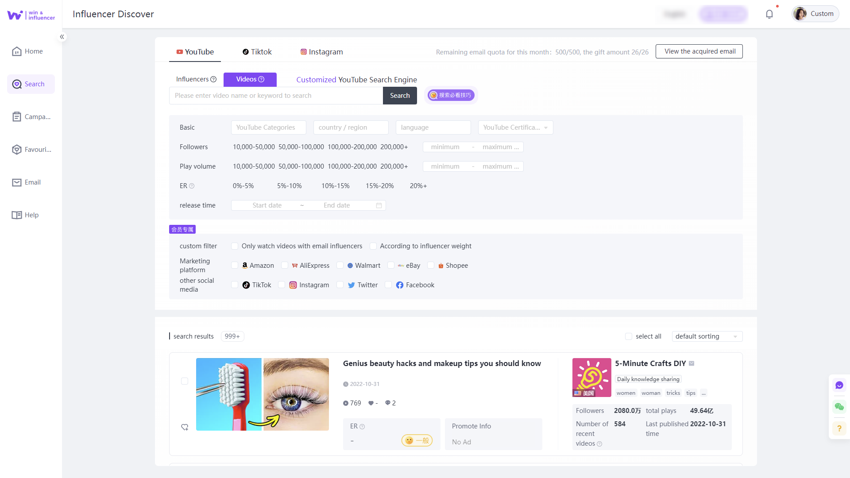Open the Email section icon

point(17,182)
